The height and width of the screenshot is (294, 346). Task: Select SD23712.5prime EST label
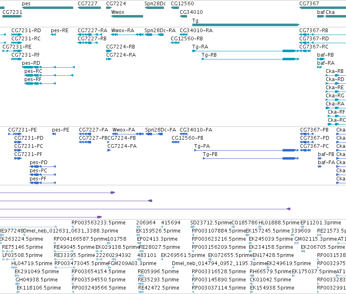click(211, 223)
